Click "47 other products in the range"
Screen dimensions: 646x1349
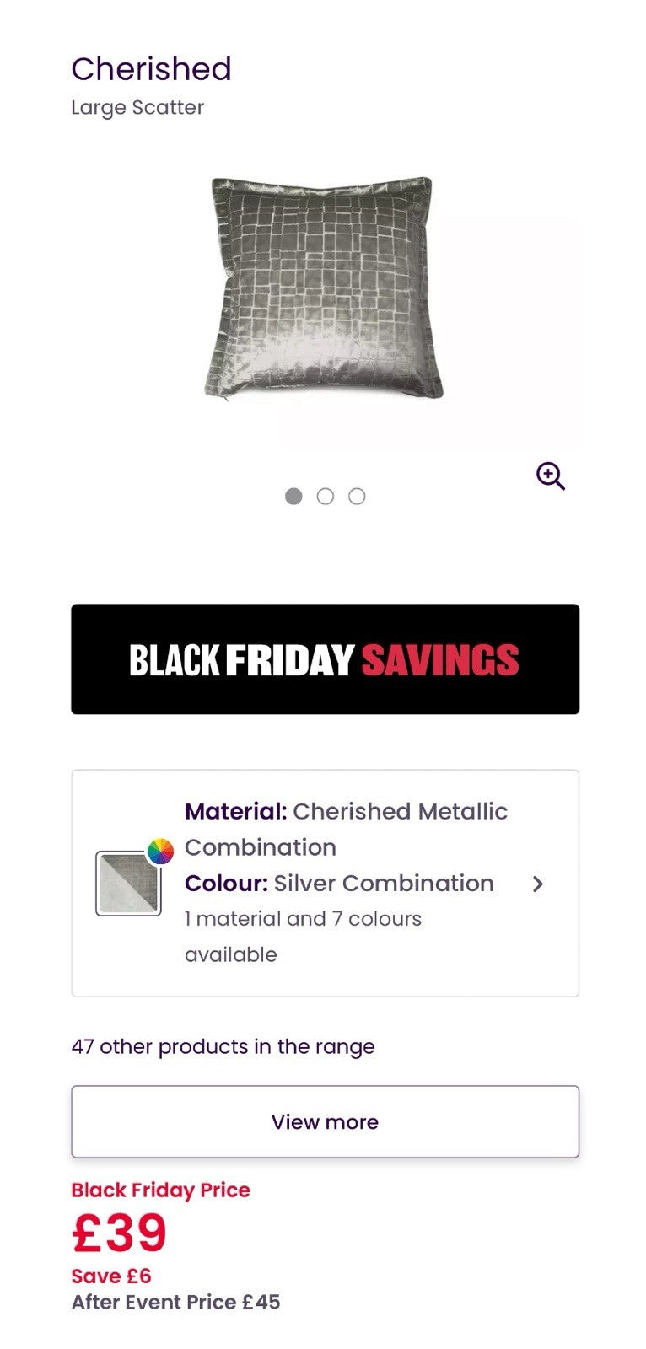pos(223,1047)
